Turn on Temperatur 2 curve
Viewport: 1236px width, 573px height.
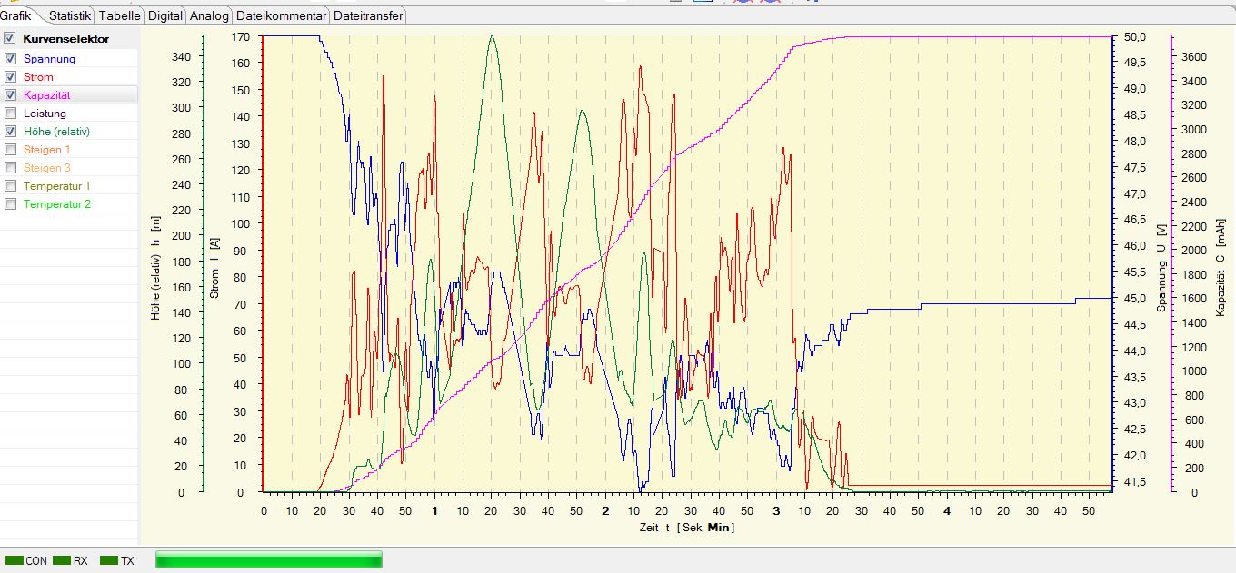click(x=10, y=204)
